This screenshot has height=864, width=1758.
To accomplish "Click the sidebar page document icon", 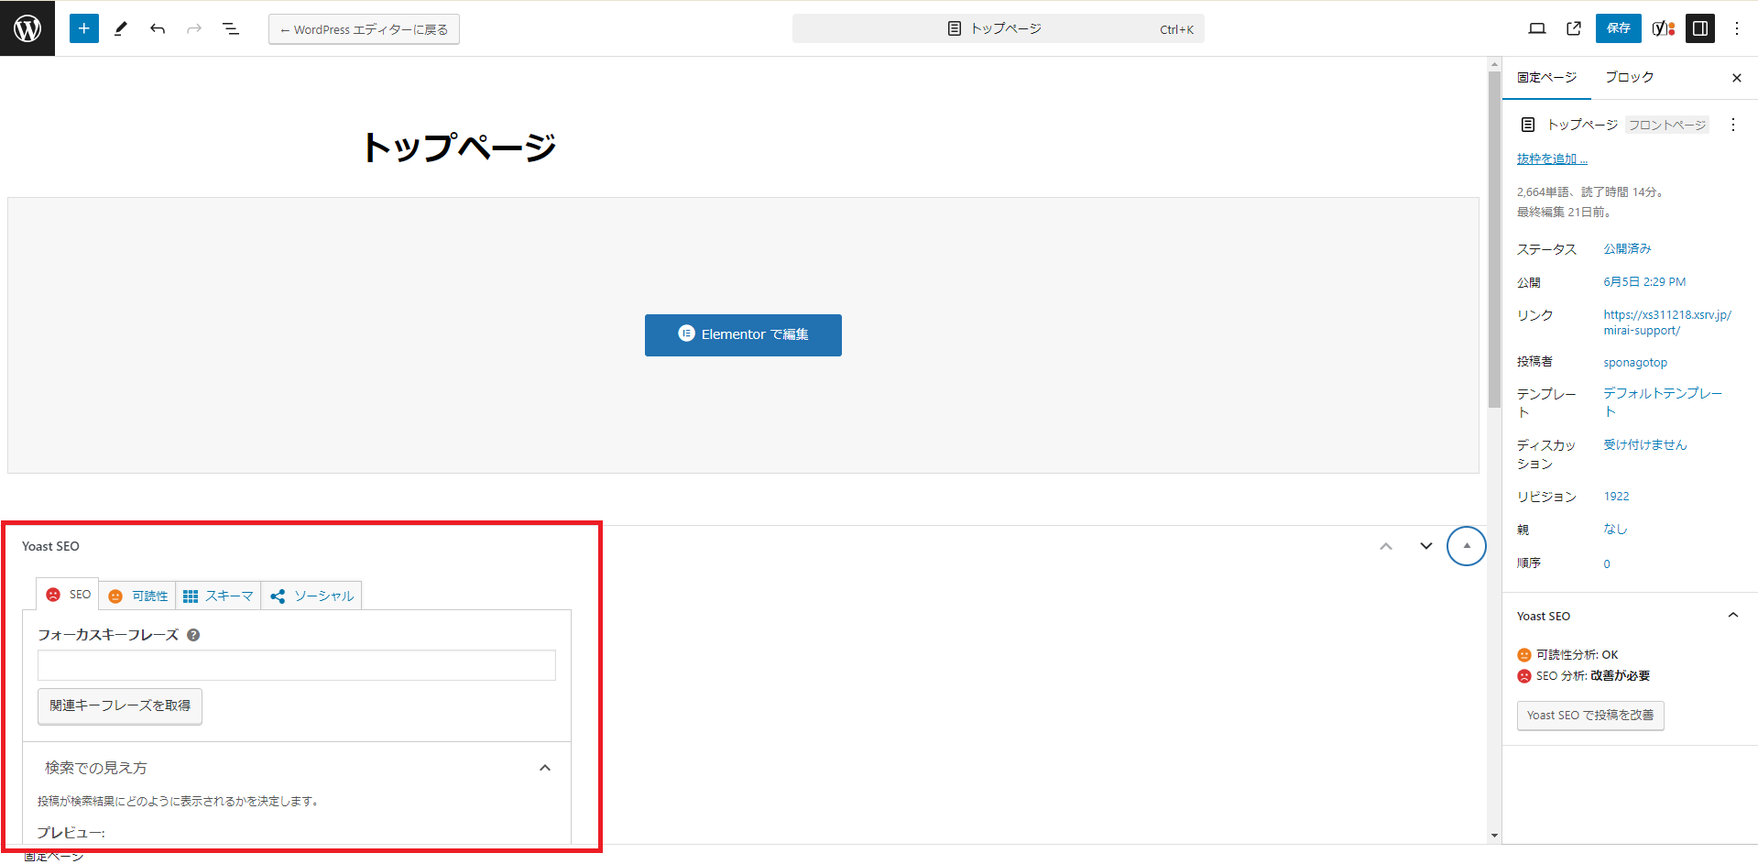I will [1528, 125].
